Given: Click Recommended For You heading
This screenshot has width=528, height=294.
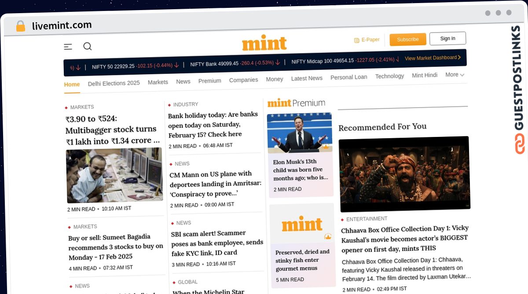Looking at the screenshot, I should tap(382, 127).
